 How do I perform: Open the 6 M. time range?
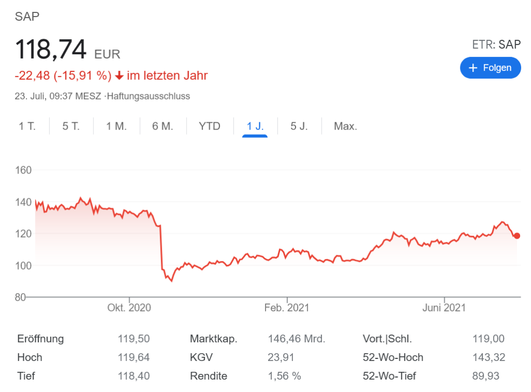pyautogui.click(x=162, y=126)
